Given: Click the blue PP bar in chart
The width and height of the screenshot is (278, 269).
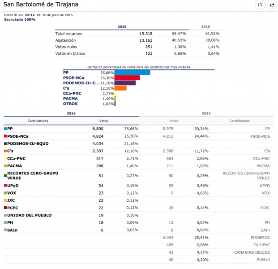Looking at the screenshot, I should pyautogui.click(x=133, y=72).
